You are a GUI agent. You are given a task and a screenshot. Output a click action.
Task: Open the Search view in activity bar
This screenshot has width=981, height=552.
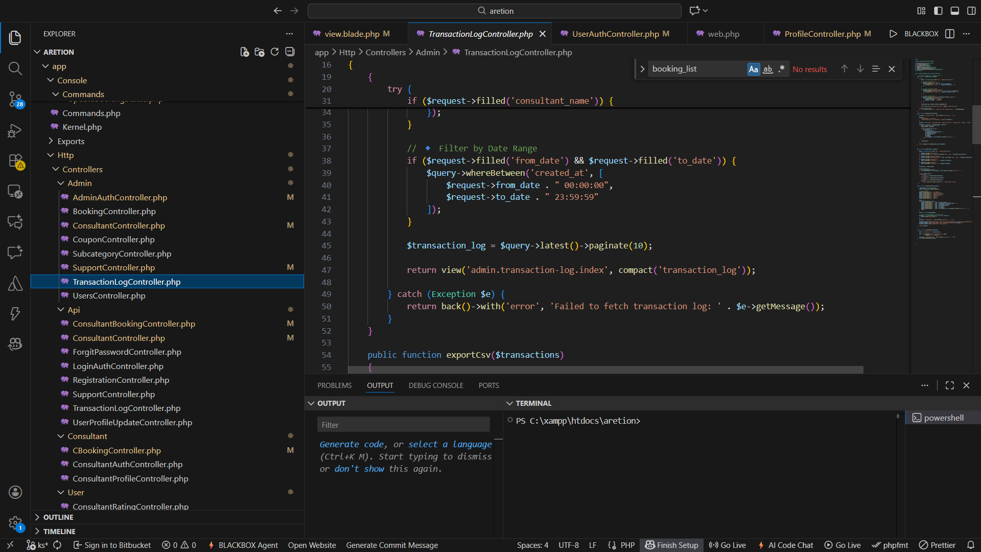pyautogui.click(x=15, y=68)
